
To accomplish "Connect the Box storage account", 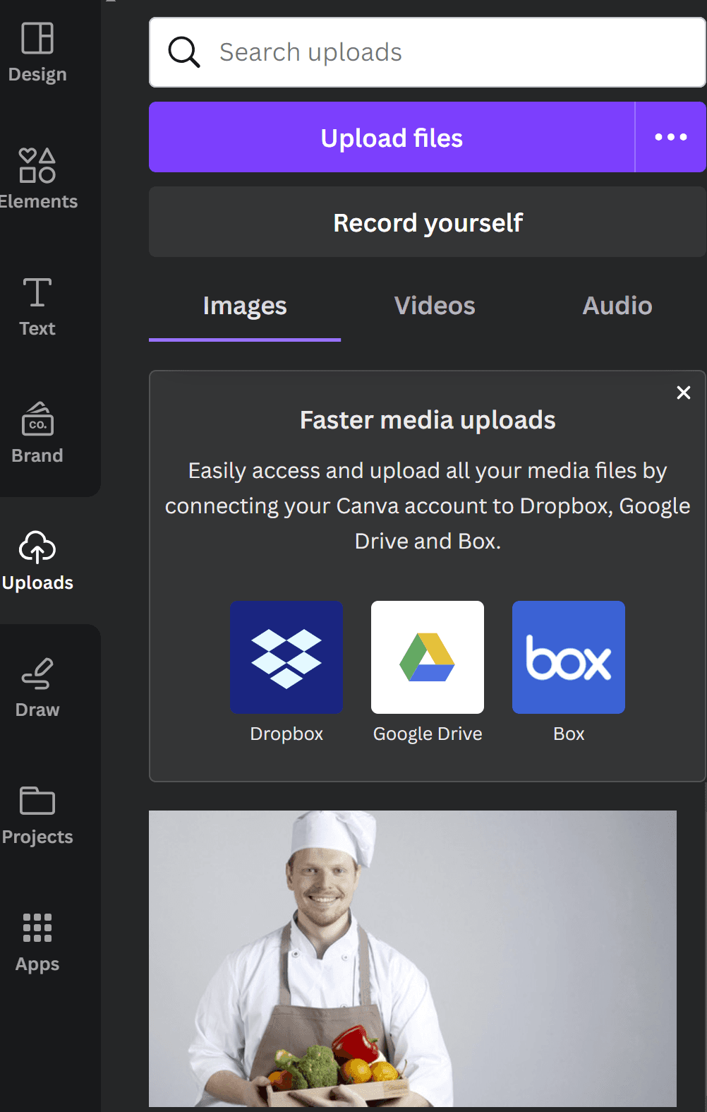I will point(569,657).
